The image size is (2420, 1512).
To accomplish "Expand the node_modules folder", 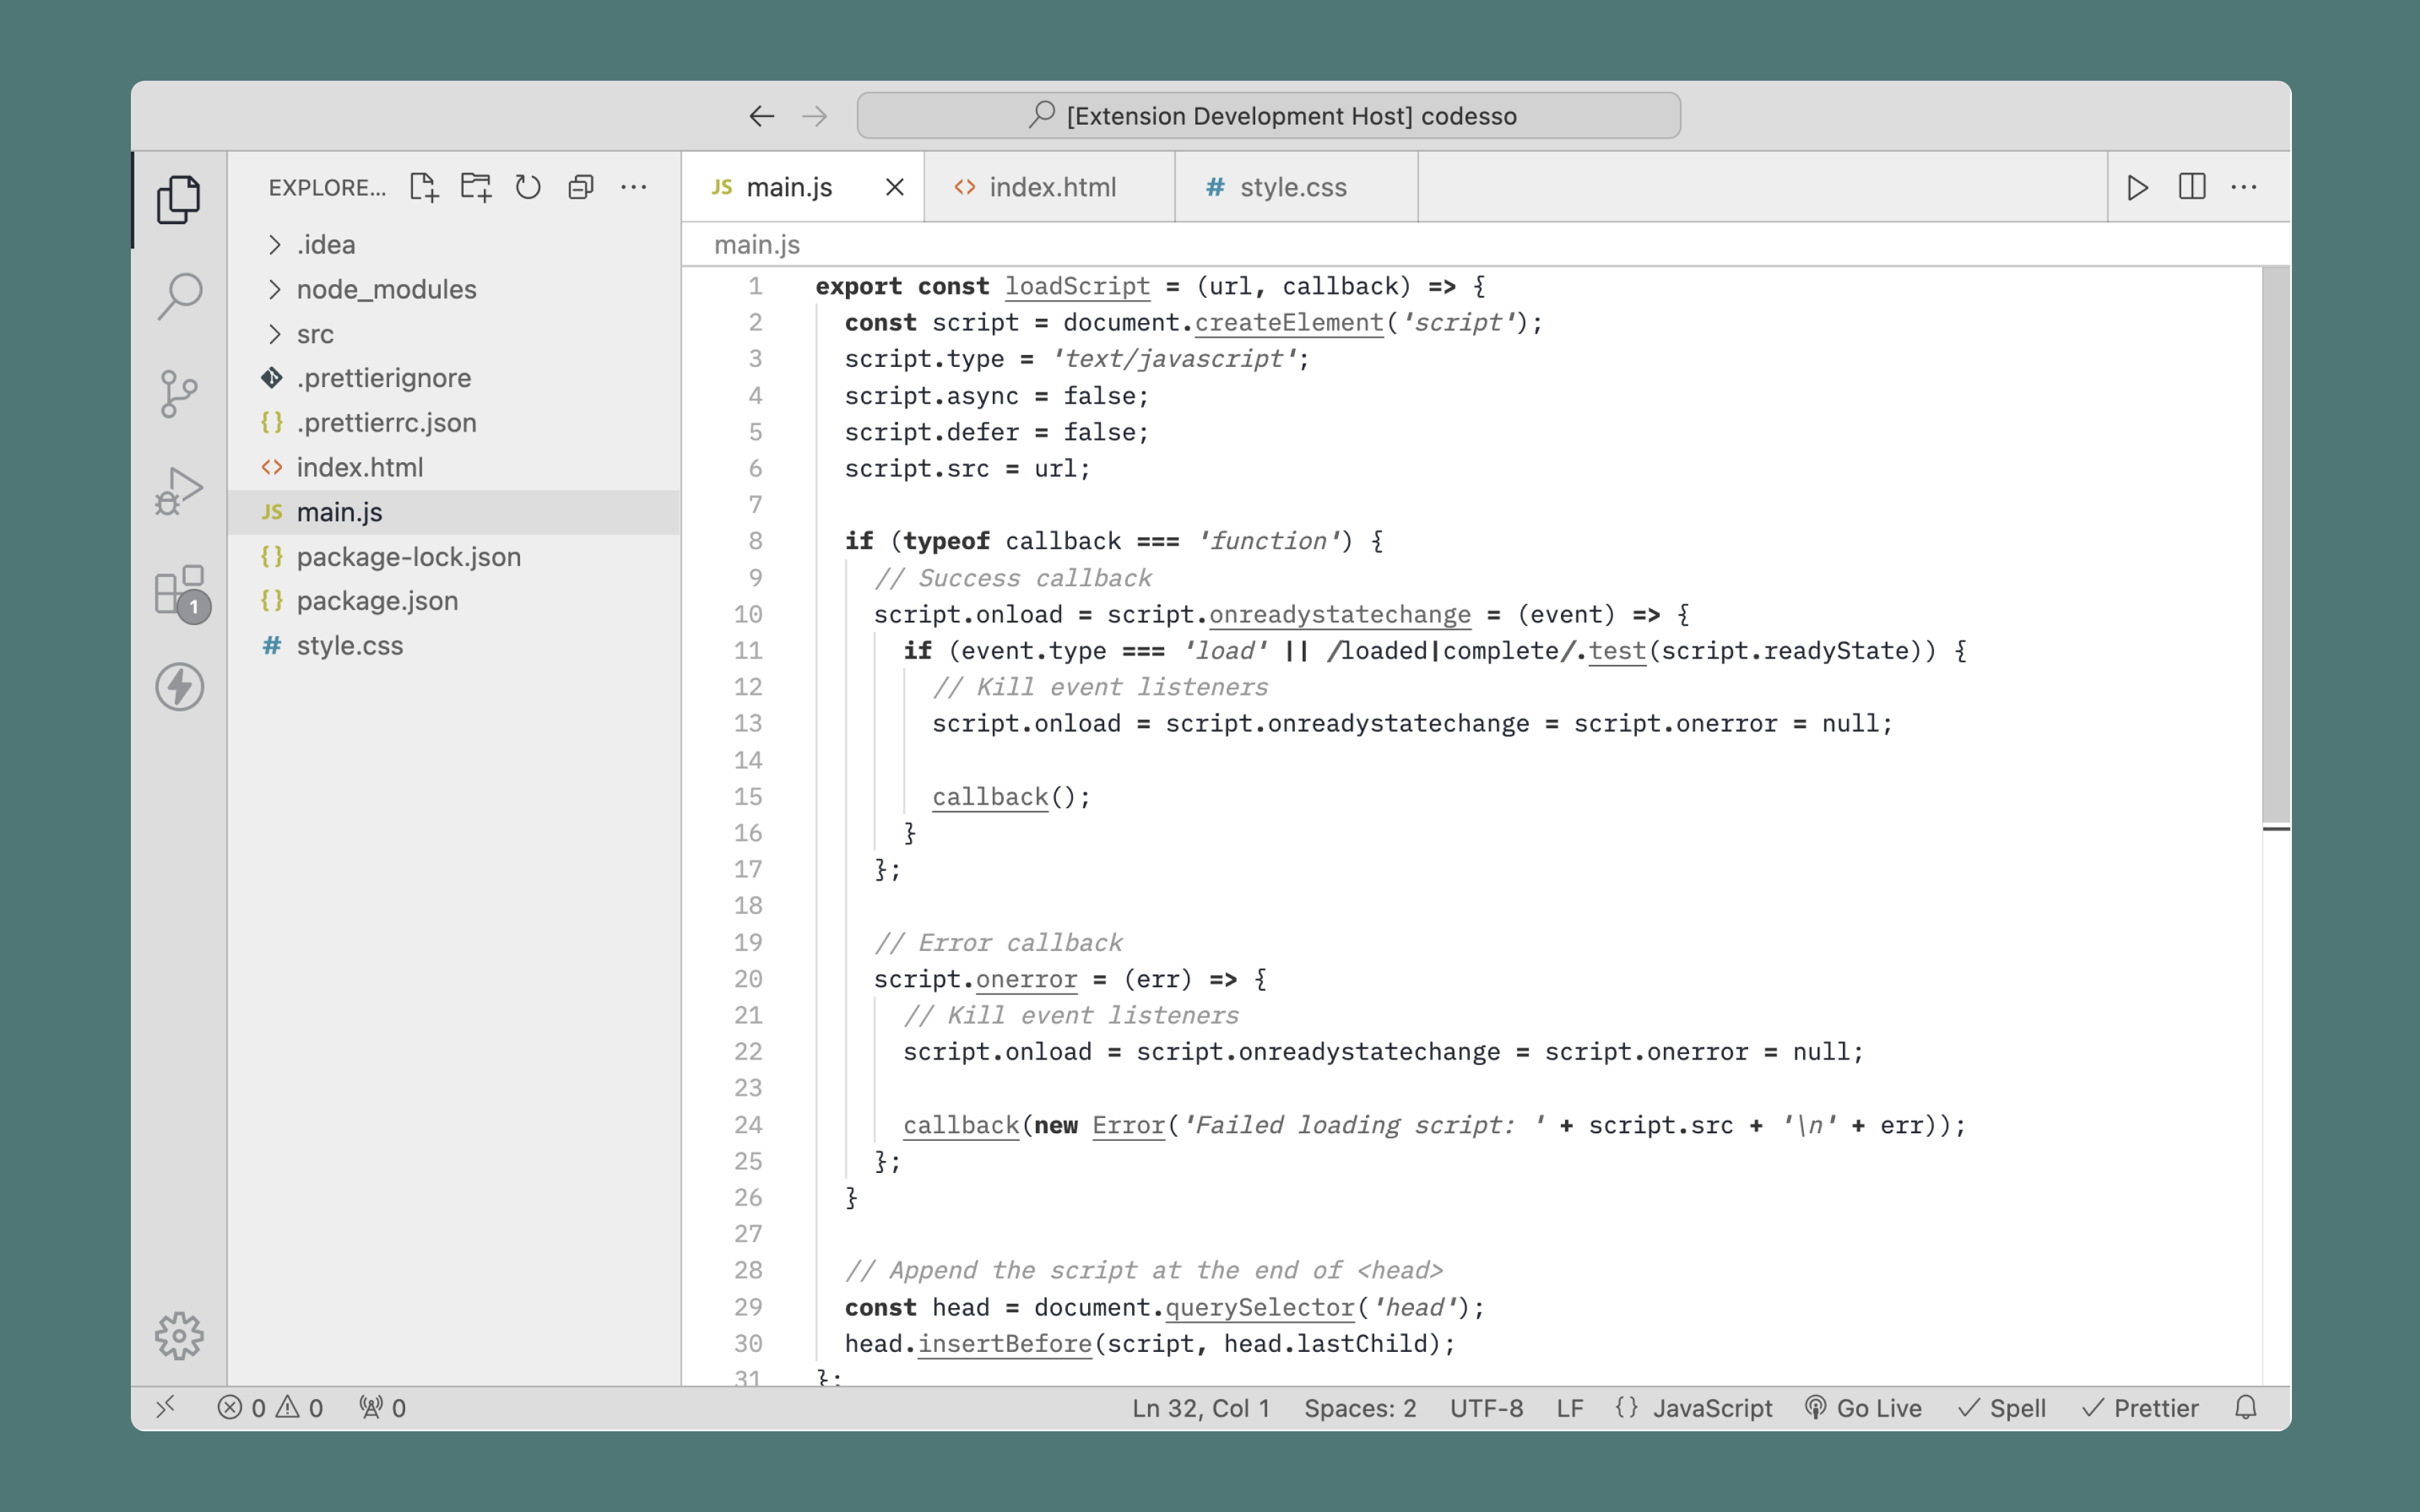I will [x=386, y=289].
